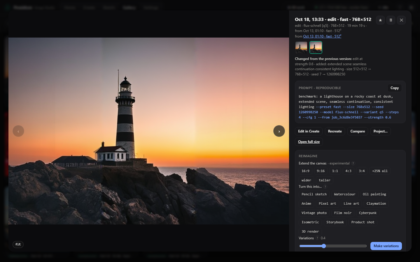Apply the Claymation style
This screenshot has width=420, height=262.
coord(376,203)
